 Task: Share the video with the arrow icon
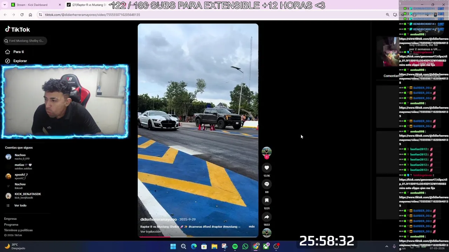tap(267, 217)
